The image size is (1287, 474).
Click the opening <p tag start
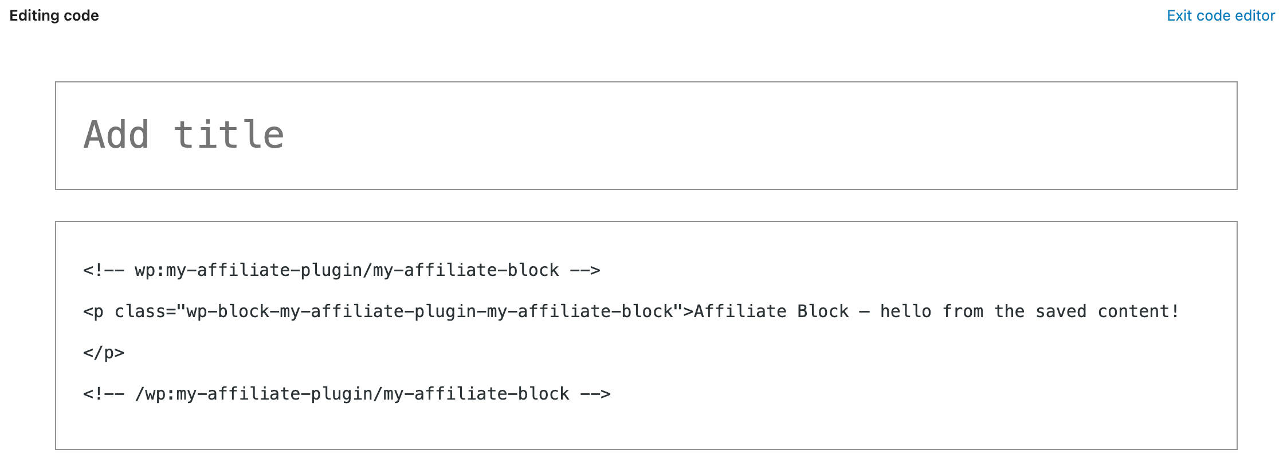click(x=93, y=311)
